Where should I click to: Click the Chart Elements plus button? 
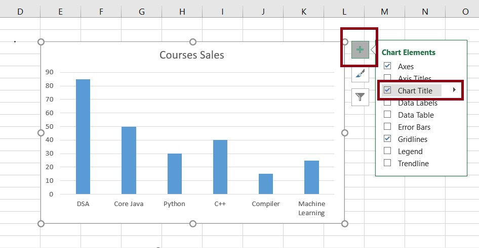click(360, 49)
